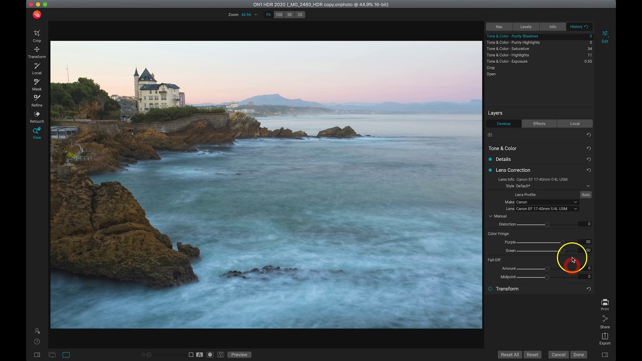Viewport: 642px width, 361px height.
Task: Toggle the left panel visibility icon
Action: coord(37,354)
